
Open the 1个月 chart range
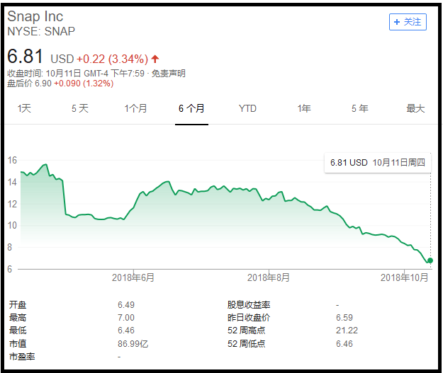135,108
